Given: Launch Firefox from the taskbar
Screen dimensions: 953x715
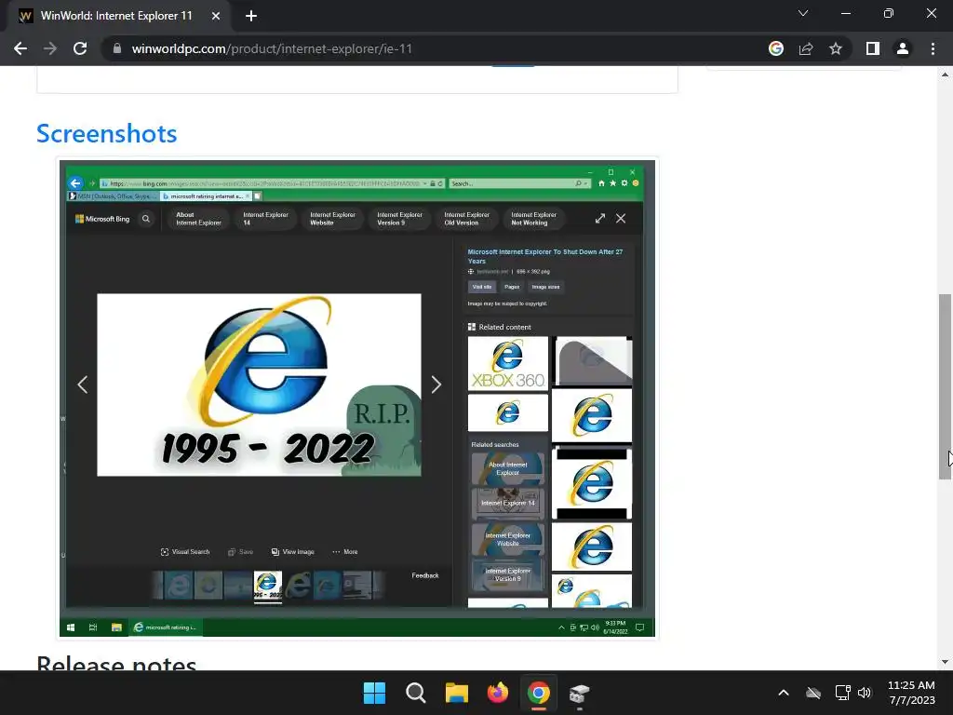Looking at the screenshot, I should coord(497,693).
